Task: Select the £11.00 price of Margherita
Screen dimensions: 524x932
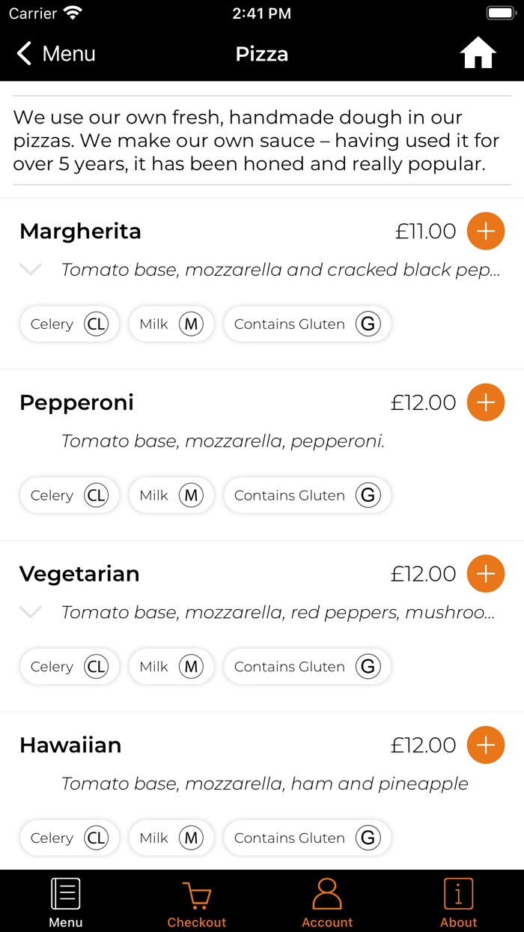Action: point(424,232)
